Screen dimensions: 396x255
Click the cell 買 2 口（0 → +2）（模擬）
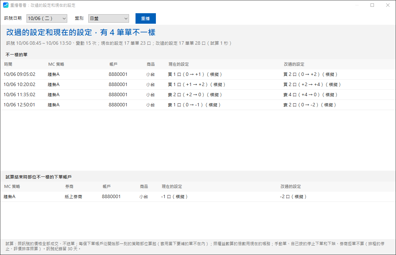tap(310, 74)
